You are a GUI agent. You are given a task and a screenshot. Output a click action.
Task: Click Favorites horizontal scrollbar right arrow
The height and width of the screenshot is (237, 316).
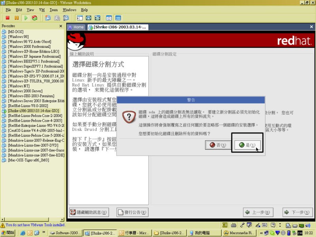(62, 219)
